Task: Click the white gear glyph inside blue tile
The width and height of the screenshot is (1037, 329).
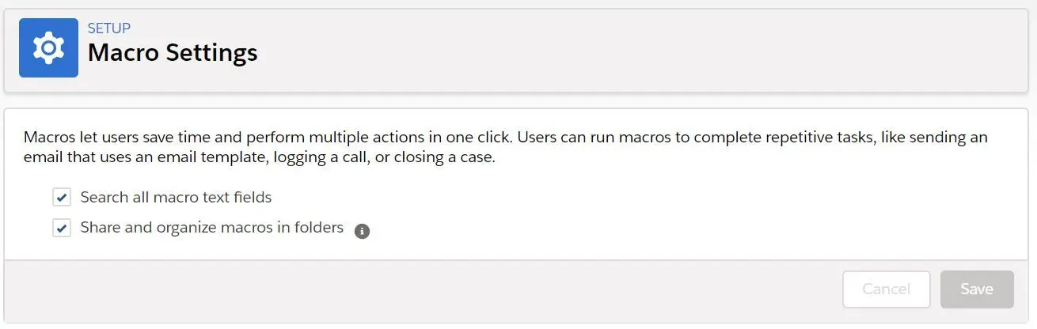Action: (x=48, y=47)
